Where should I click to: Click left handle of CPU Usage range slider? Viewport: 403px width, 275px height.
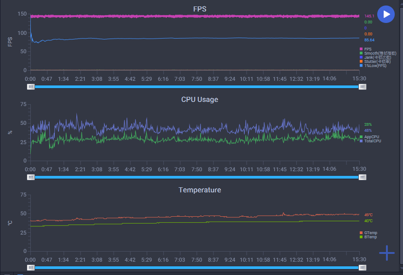click(31, 177)
